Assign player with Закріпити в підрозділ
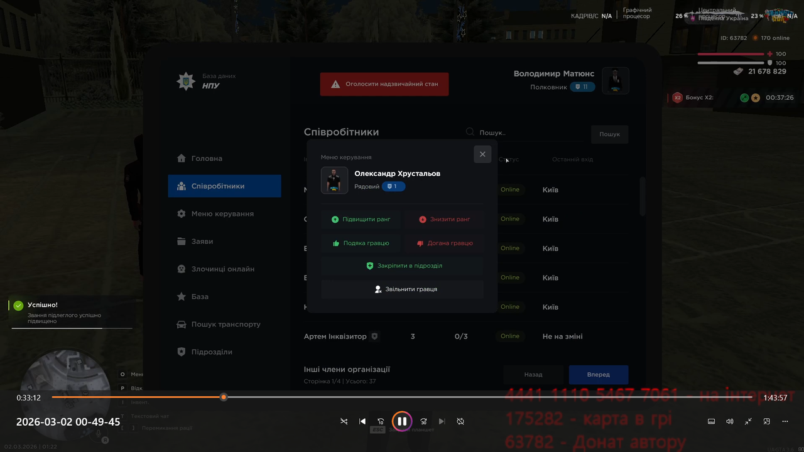The image size is (804, 452). point(402,266)
